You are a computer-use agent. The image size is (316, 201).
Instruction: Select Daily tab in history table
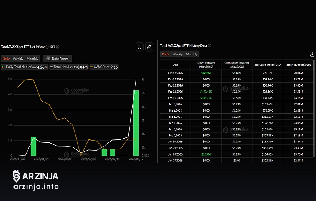coord(165,54)
